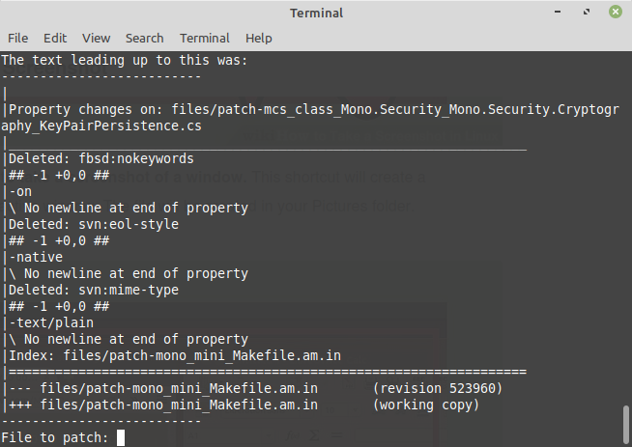Open the Search menu
Image resolution: width=632 pixels, height=447 pixels.
[x=144, y=39]
